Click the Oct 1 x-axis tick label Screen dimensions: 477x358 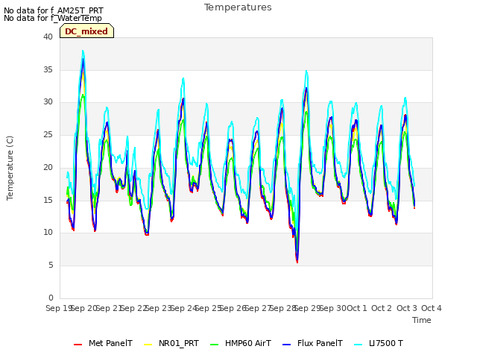tap(357, 308)
